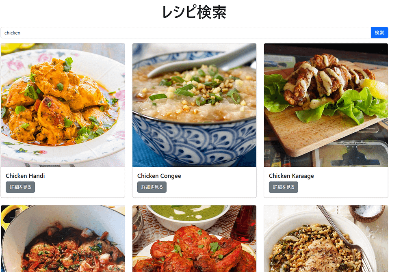
Task: Focus the search field containing 'chicken'
Action: [186, 32]
